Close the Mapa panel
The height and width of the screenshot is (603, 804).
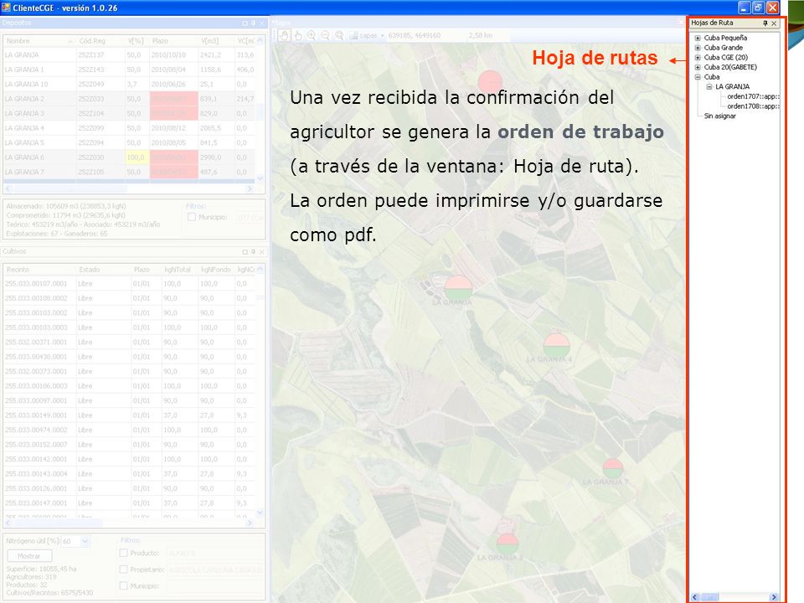680,23
